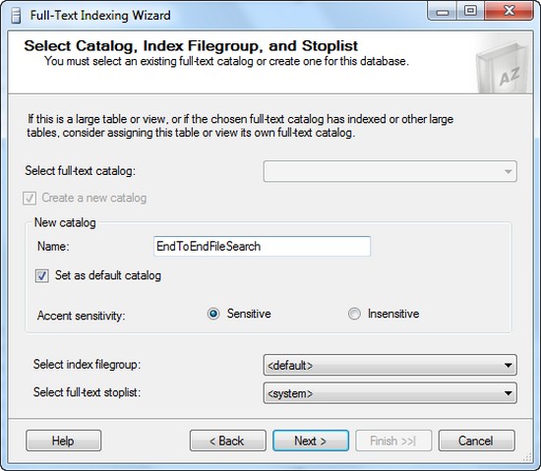
Task: Click the "Accent sensitivity:" label
Action: coord(81,316)
